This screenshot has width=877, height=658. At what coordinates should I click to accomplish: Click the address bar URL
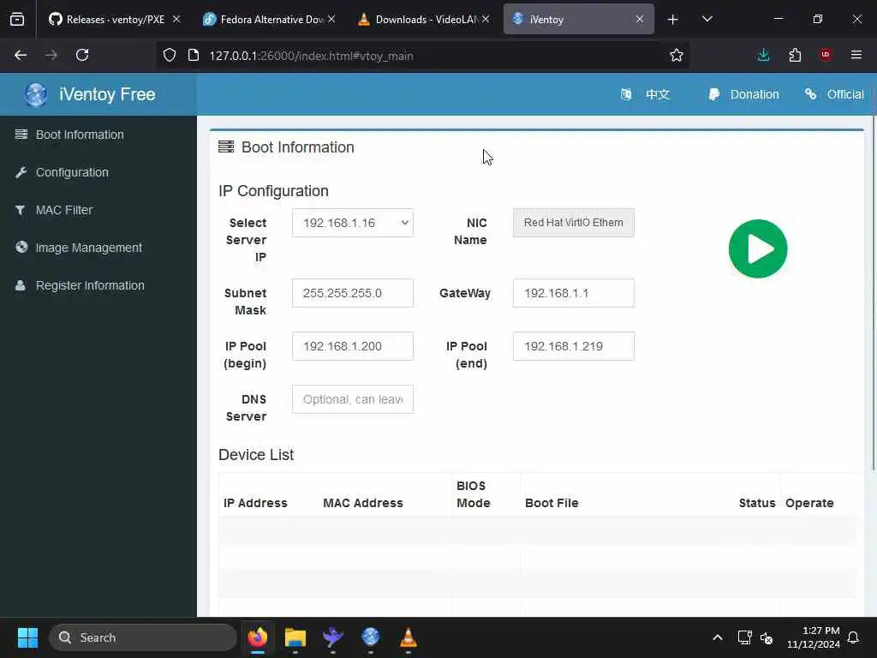point(311,56)
